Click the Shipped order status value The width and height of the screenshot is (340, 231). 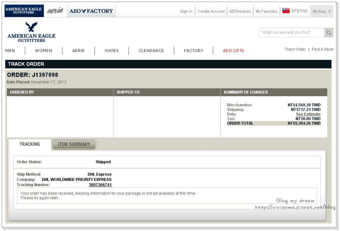[x=103, y=162]
